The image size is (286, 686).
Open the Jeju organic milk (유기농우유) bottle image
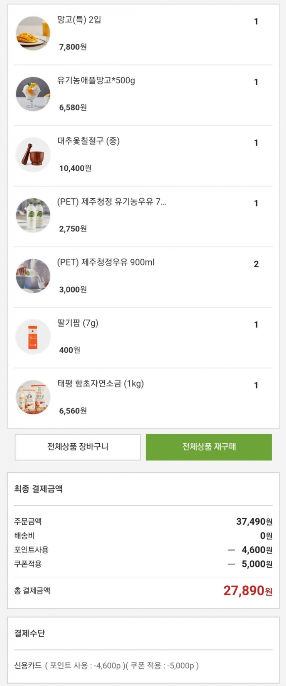coord(33,215)
